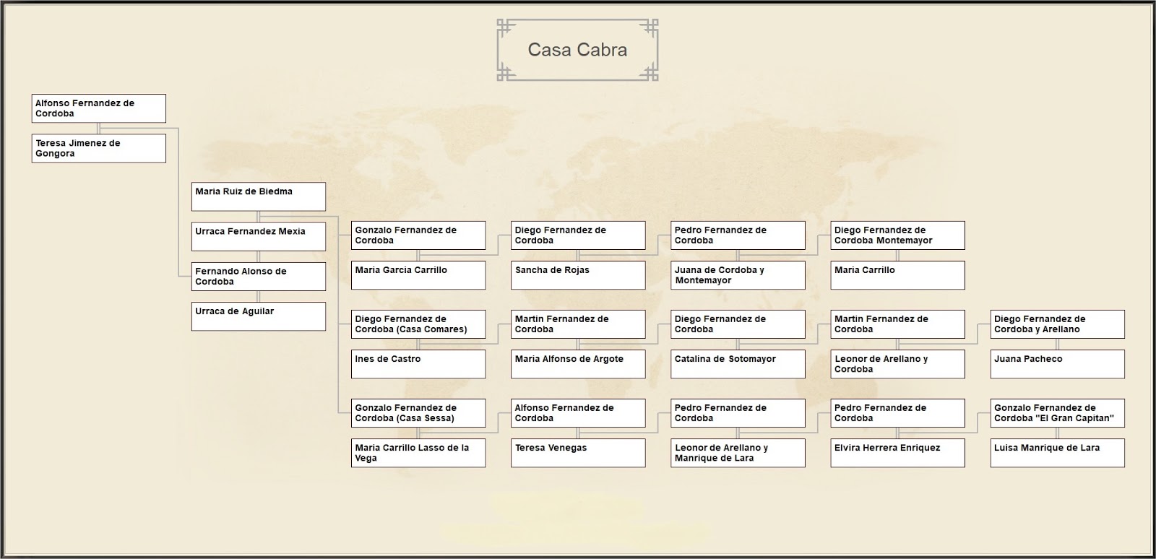Pick Diego Fernandez de Cordoba paired with Catalina de Sotomayor

[738, 324]
